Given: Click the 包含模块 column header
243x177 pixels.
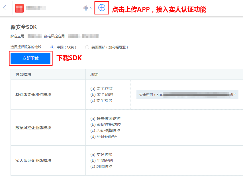Looking at the screenshot, I should tap(23, 74).
